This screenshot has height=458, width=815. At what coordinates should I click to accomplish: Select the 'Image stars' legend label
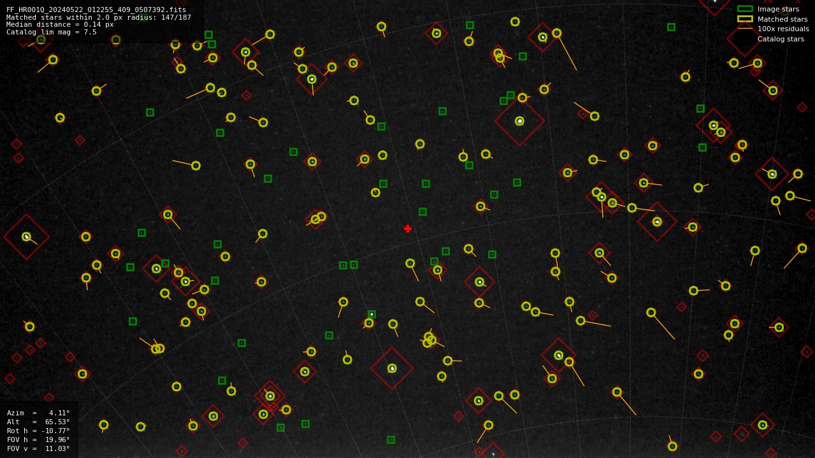(778, 9)
